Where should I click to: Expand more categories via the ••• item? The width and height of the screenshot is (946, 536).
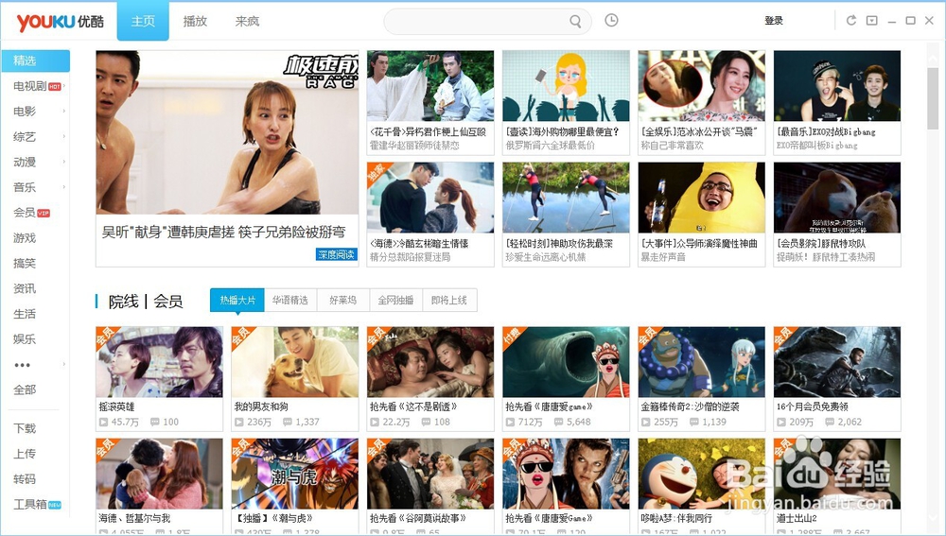tap(23, 365)
